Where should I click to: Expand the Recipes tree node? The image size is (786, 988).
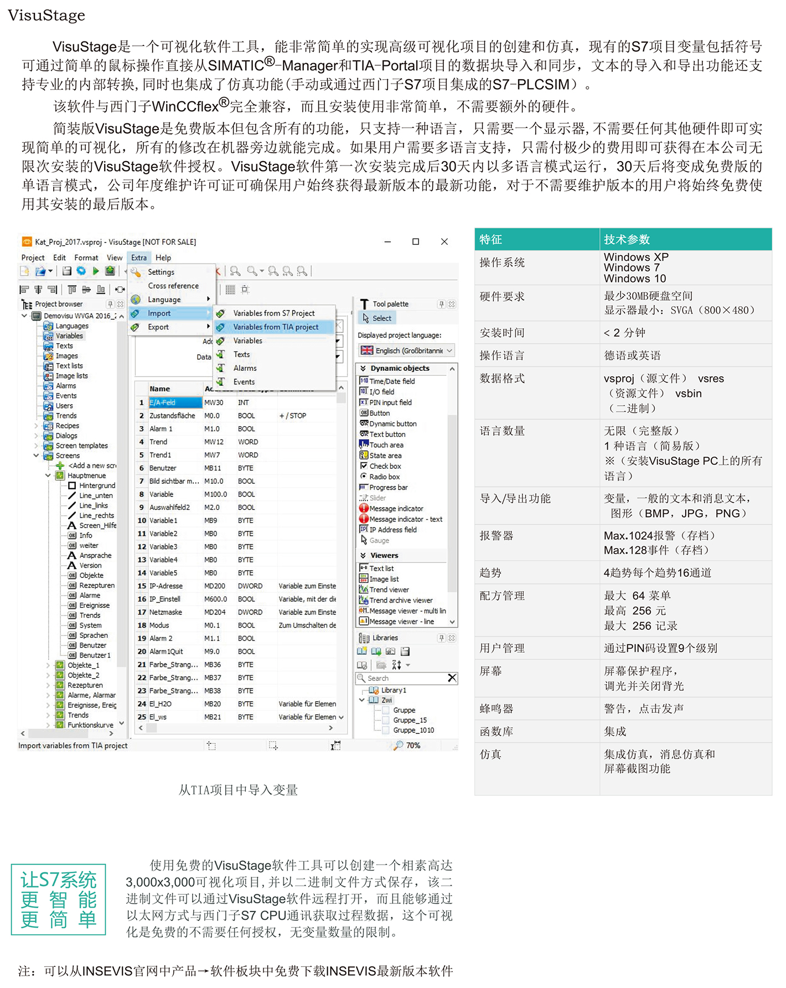point(36,426)
